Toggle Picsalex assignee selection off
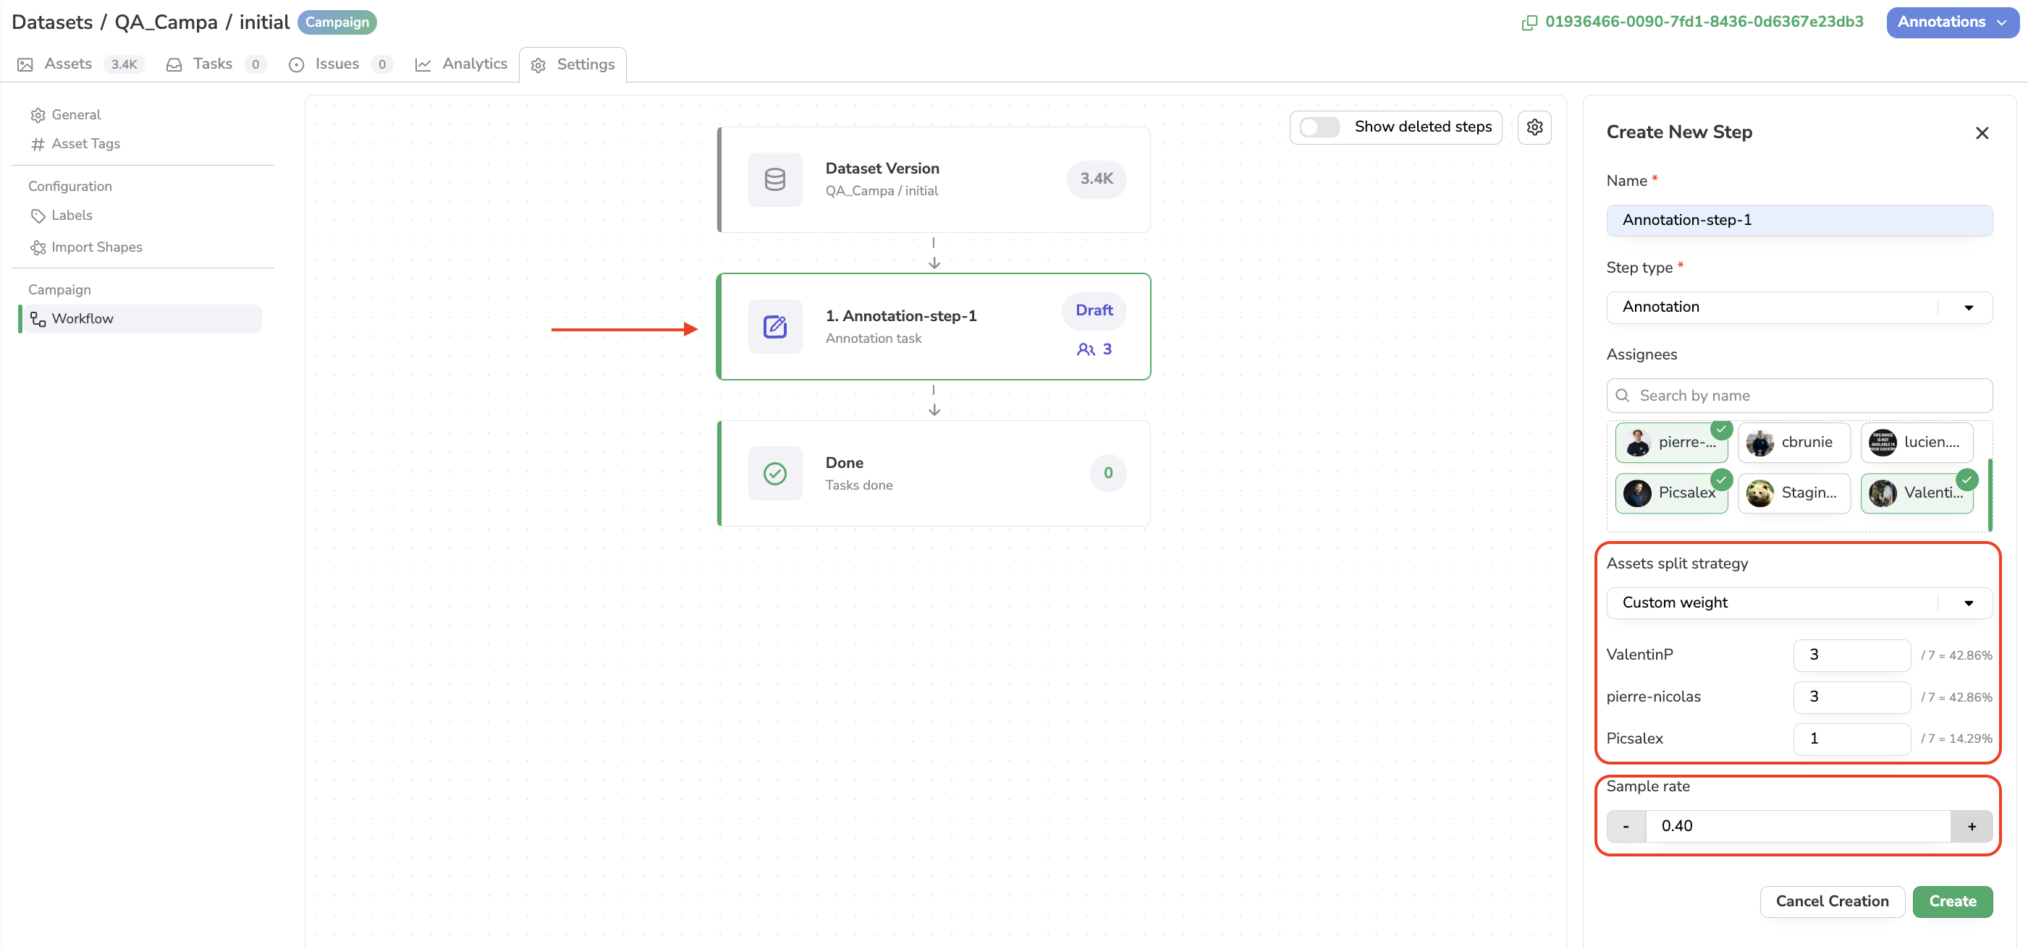This screenshot has height=949, width=2028. 1671,491
